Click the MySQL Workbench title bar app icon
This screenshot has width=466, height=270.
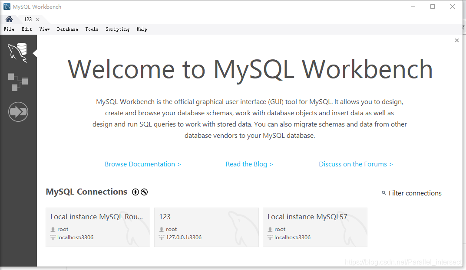7,7
